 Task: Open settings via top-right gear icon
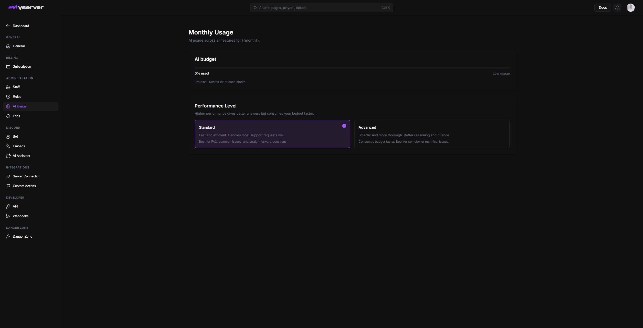click(617, 8)
